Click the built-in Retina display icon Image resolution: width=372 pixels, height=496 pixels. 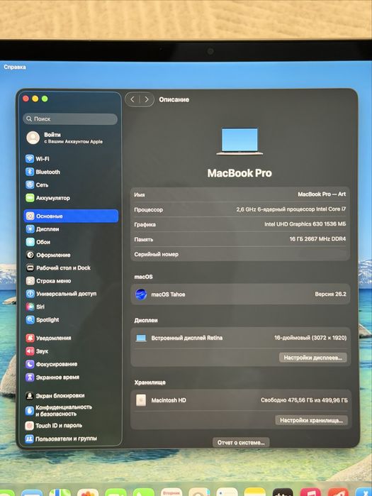141,338
